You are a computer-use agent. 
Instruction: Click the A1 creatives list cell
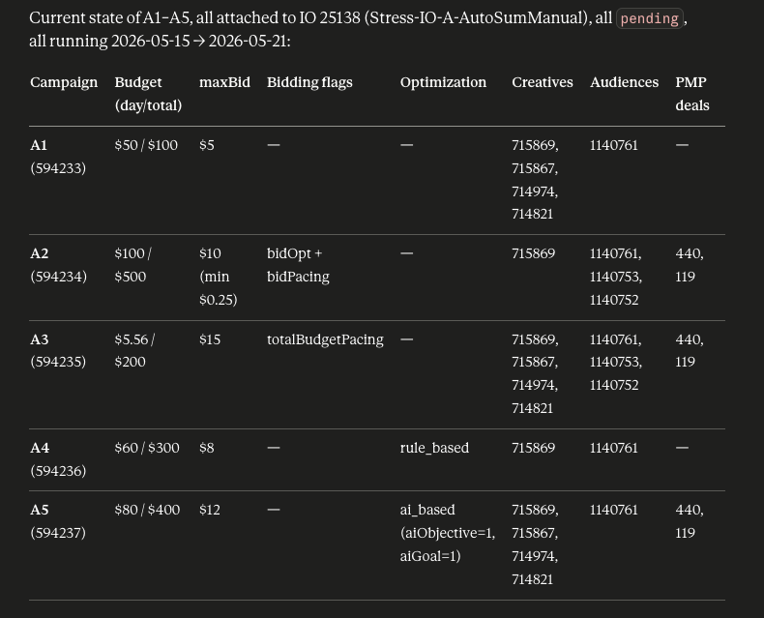tap(535, 179)
